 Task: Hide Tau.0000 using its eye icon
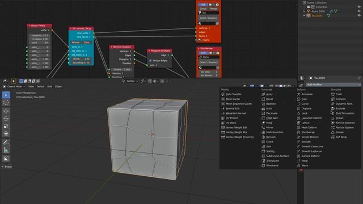coord(359,15)
